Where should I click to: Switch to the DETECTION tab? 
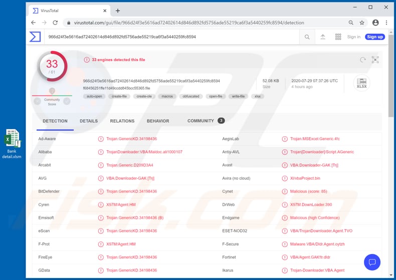(55, 121)
